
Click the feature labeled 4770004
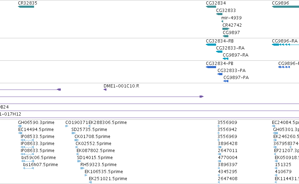pos(227,158)
